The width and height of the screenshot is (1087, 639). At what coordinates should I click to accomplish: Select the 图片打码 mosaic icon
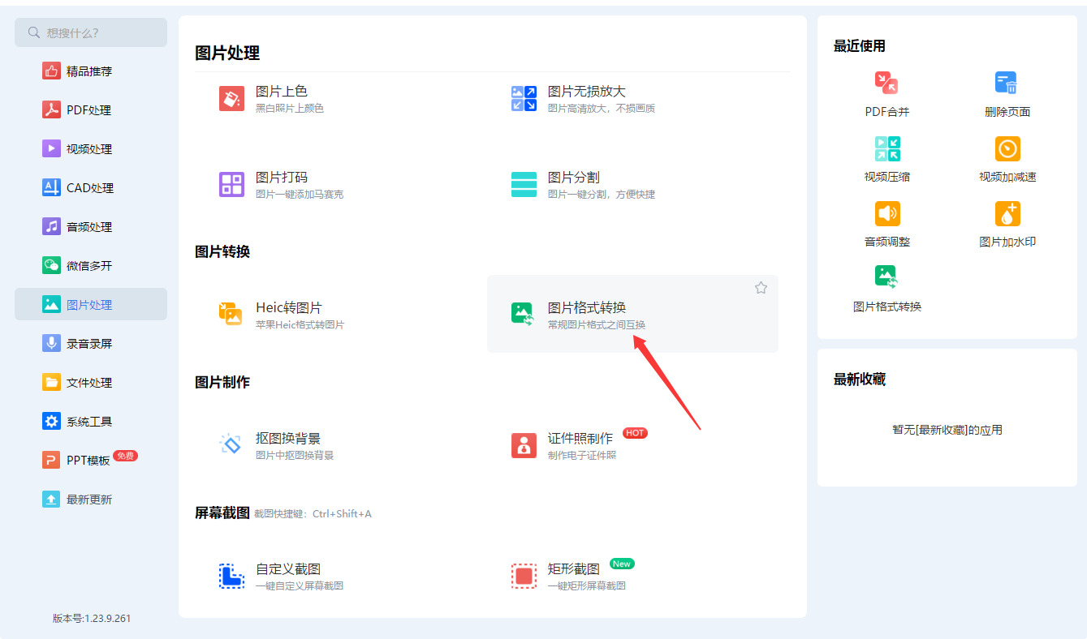(x=231, y=184)
